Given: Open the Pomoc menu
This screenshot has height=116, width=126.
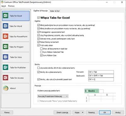Looking at the screenshot, I should coord(11,6).
